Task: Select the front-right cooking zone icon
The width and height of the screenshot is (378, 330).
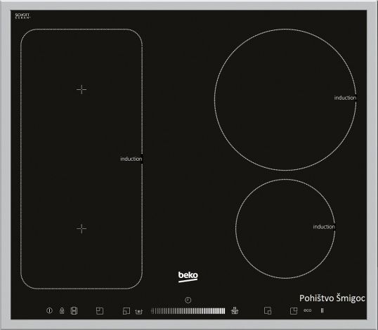Action: coord(268,311)
